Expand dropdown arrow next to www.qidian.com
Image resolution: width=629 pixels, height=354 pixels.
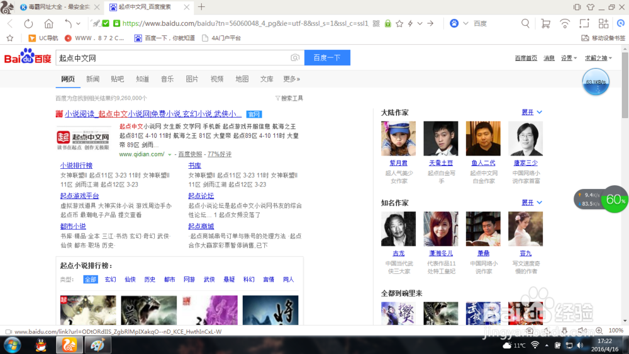pos(170,155)
